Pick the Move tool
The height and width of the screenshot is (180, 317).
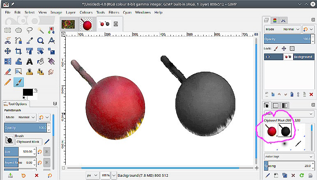click(x=8, y=51)
